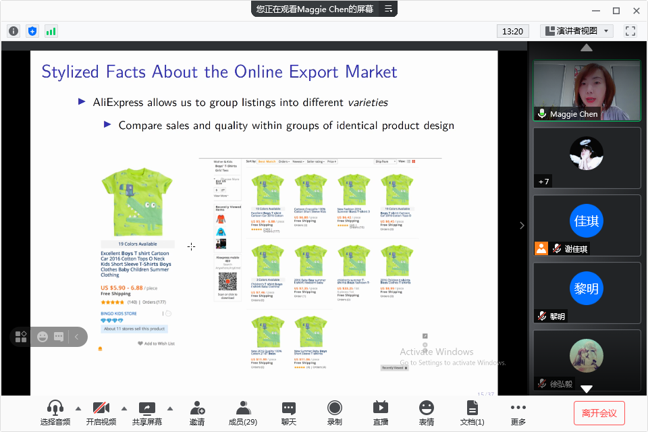The image size is (648, 432).
Task: Click 共享屏幕 share screen button
Action: [x=146, y=413]
